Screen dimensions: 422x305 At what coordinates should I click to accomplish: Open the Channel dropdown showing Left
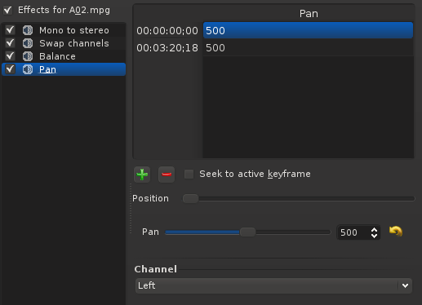273,285
